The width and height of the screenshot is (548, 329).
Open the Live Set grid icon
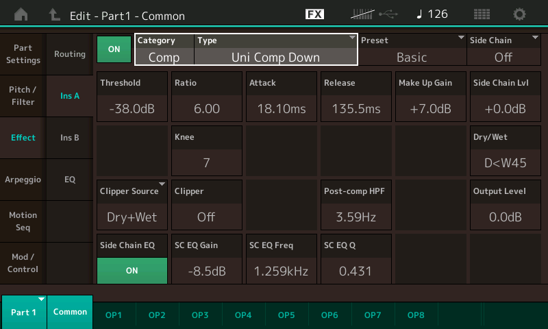point(482,14)
